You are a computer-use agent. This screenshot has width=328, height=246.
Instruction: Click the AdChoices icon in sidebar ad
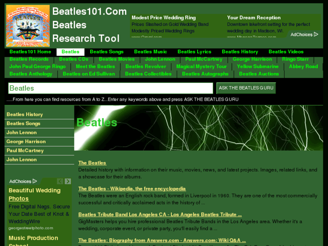pos(35,181)
